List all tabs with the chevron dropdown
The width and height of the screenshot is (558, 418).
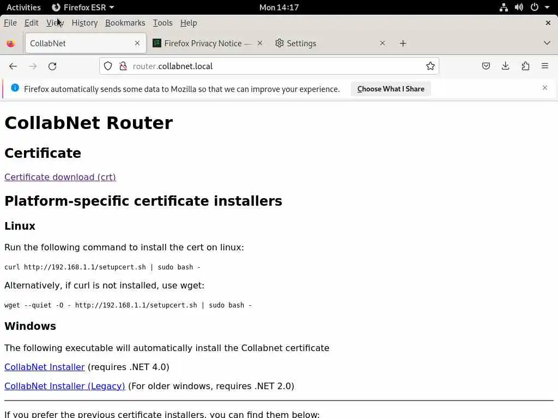pyautogui.click(x=547, y=43)
